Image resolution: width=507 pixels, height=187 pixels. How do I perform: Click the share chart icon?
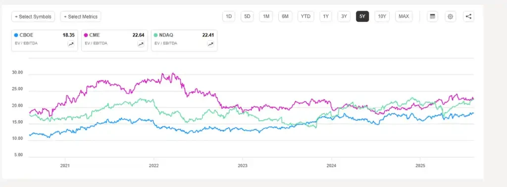pyautogui.click(x=468, y=16)
